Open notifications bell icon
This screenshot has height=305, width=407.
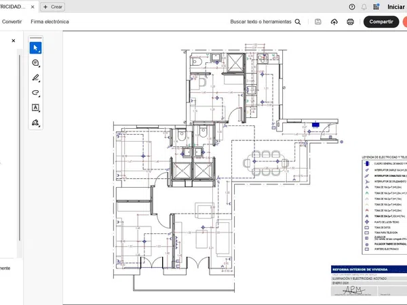[364, 6]
